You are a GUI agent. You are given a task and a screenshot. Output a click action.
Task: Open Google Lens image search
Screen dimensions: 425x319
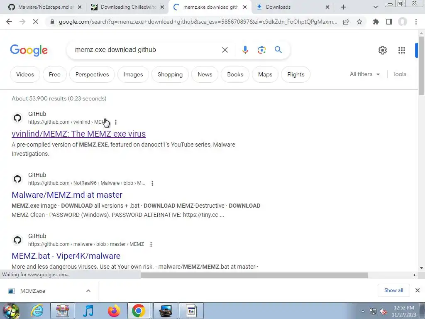[x=261, y=50]
